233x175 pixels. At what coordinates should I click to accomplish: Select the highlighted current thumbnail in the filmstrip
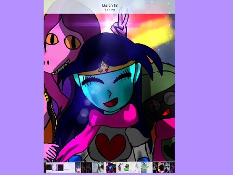pyautogui.click(x=111, y=167)
